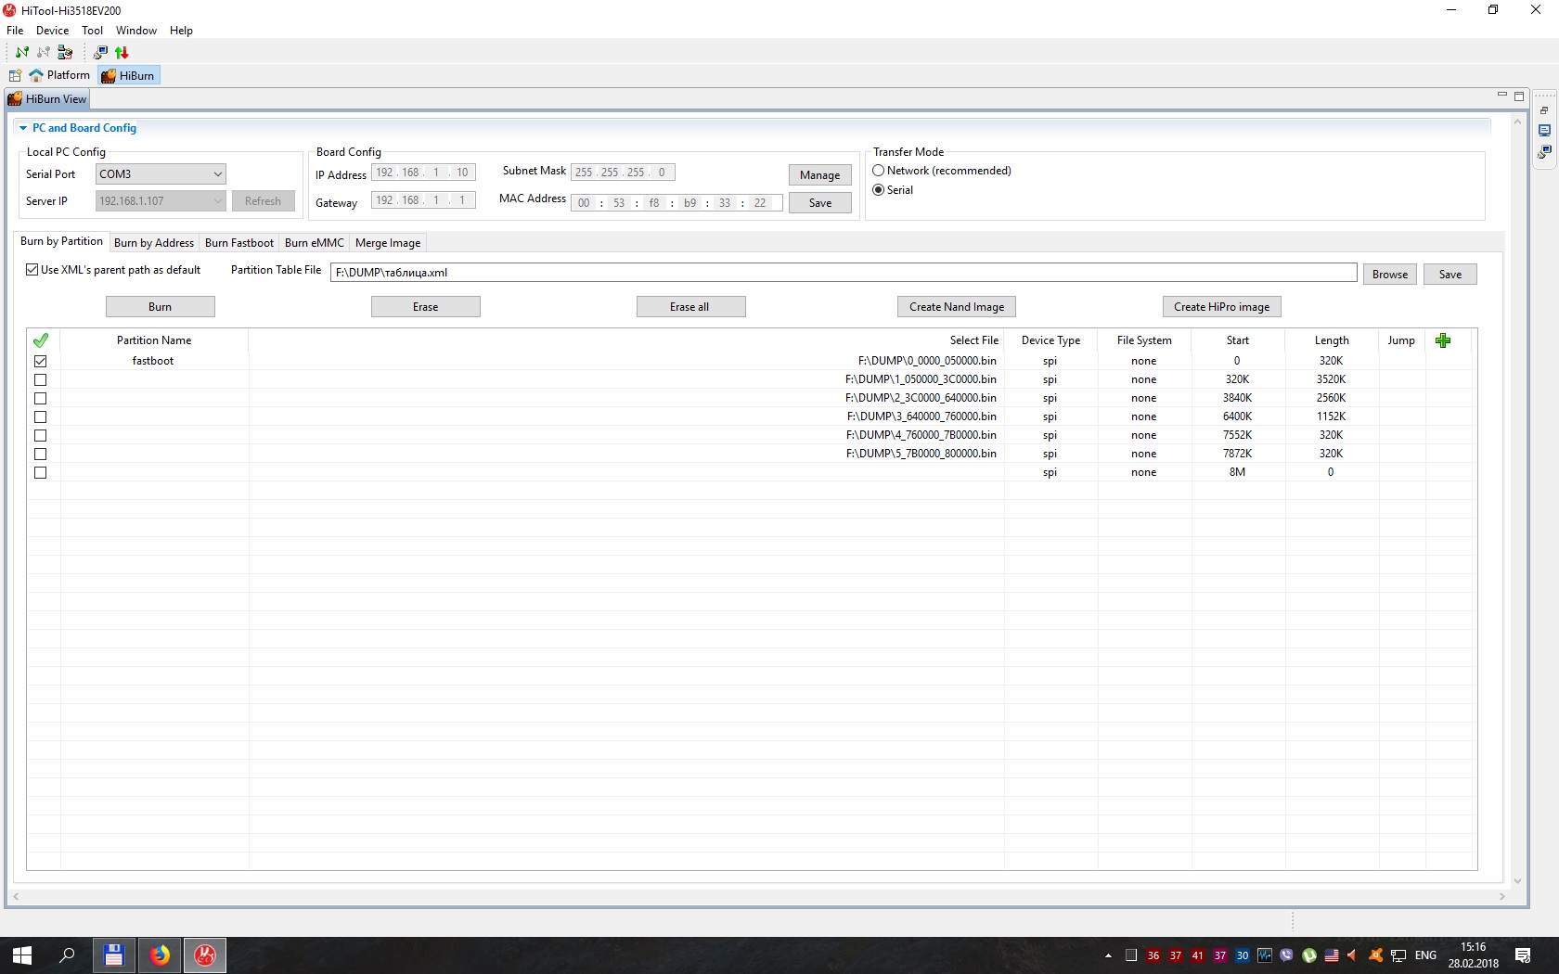Click the vertical scrollbar down arrow
The width and height of the screenshot is (1559, 974).
tap(1517, 881)
